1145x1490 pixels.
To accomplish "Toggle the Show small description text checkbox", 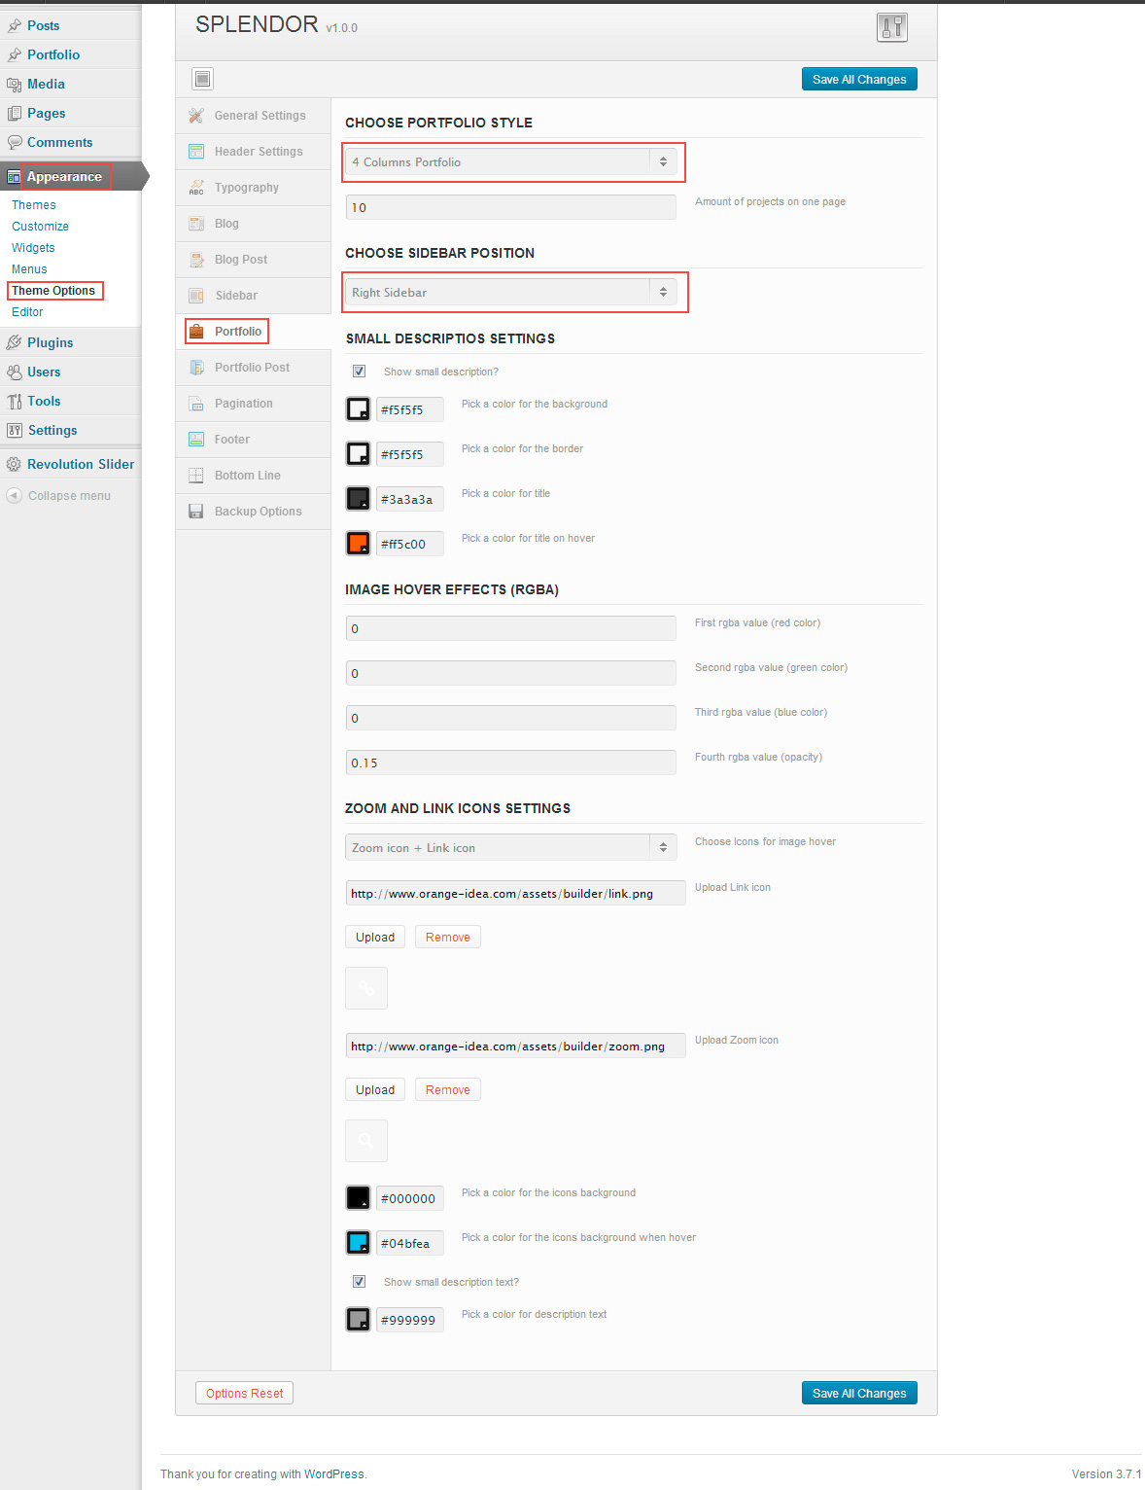I will (359, 1282).
